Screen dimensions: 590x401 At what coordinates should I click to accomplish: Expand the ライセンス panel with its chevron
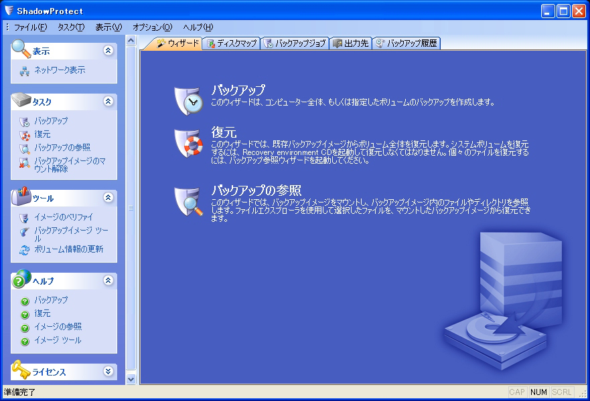108,372
